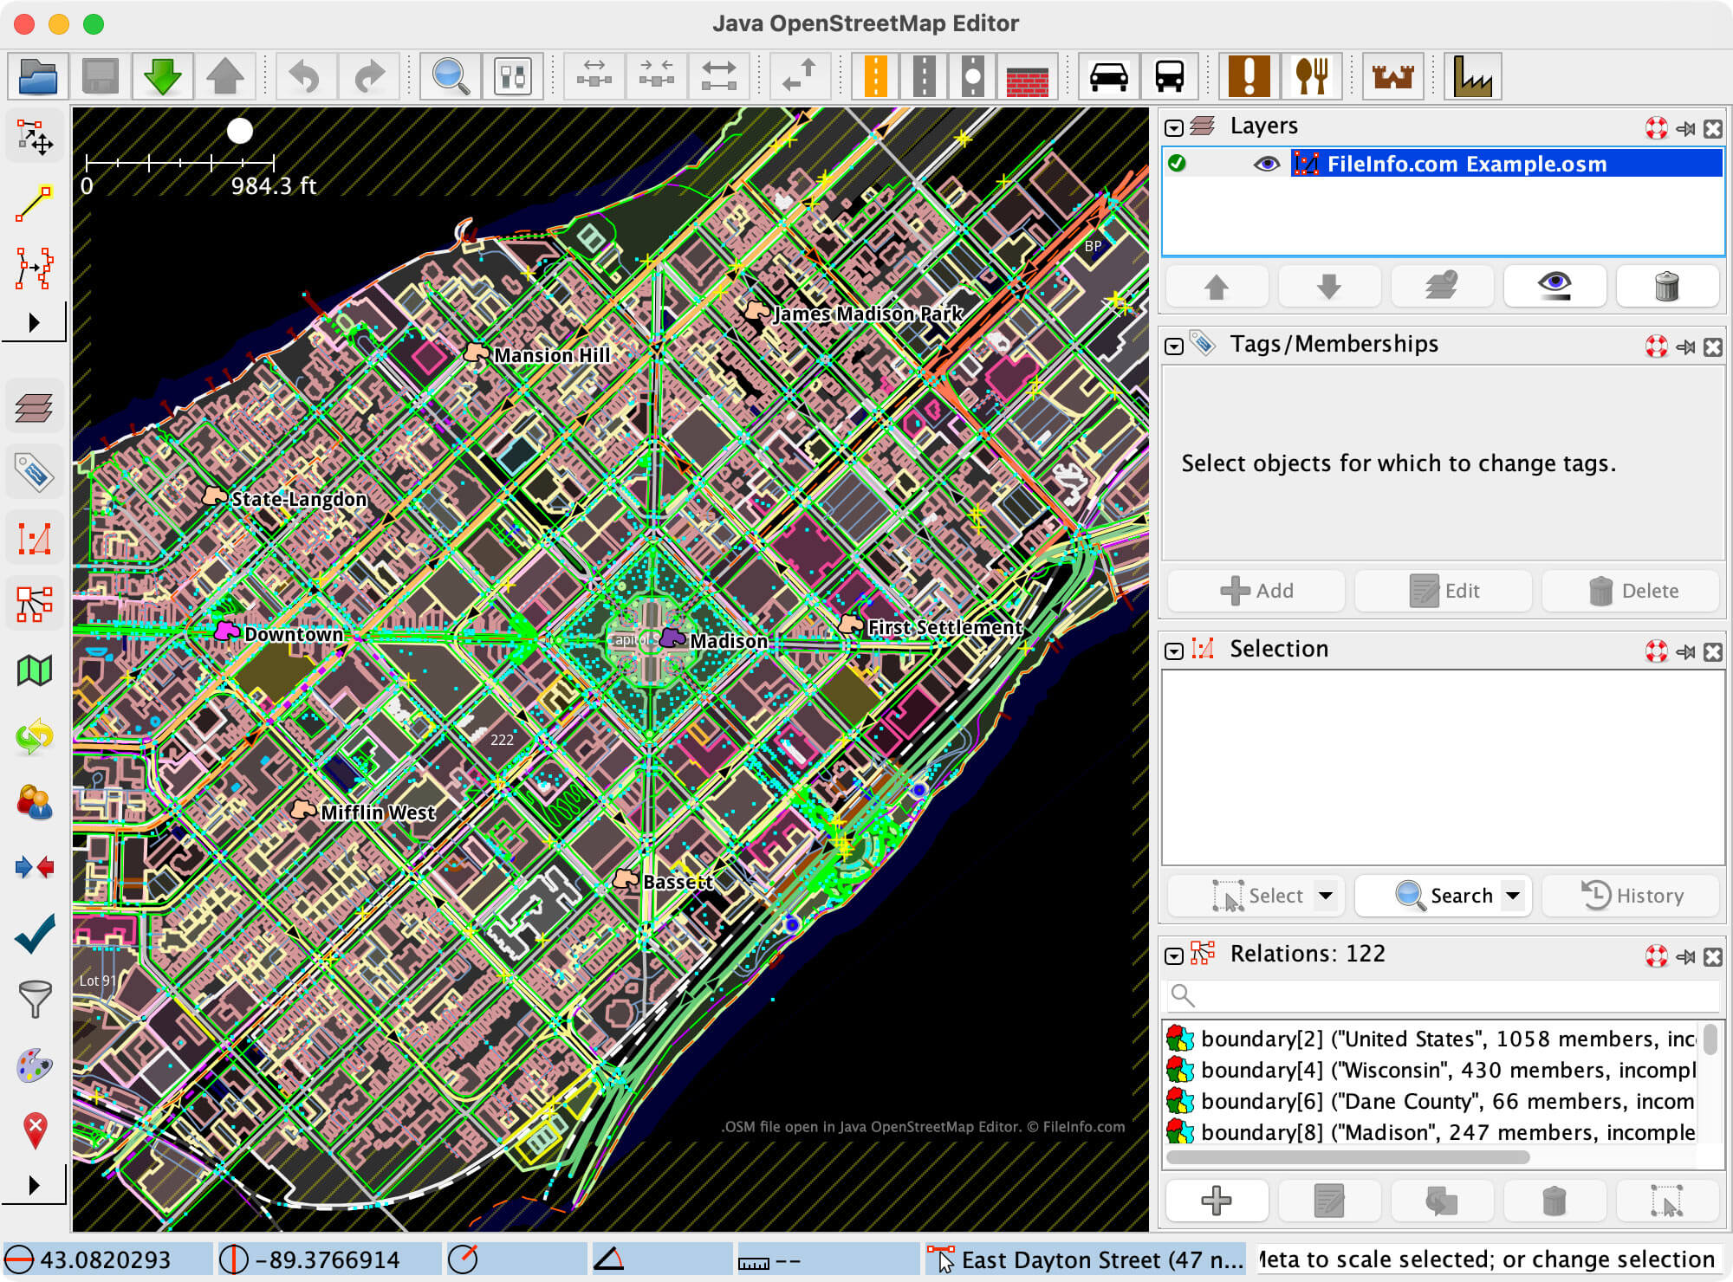1733x1282 pixels.
Task: Toggle the Layers panel visibility eye button
Action: (x=1555, y=286)
